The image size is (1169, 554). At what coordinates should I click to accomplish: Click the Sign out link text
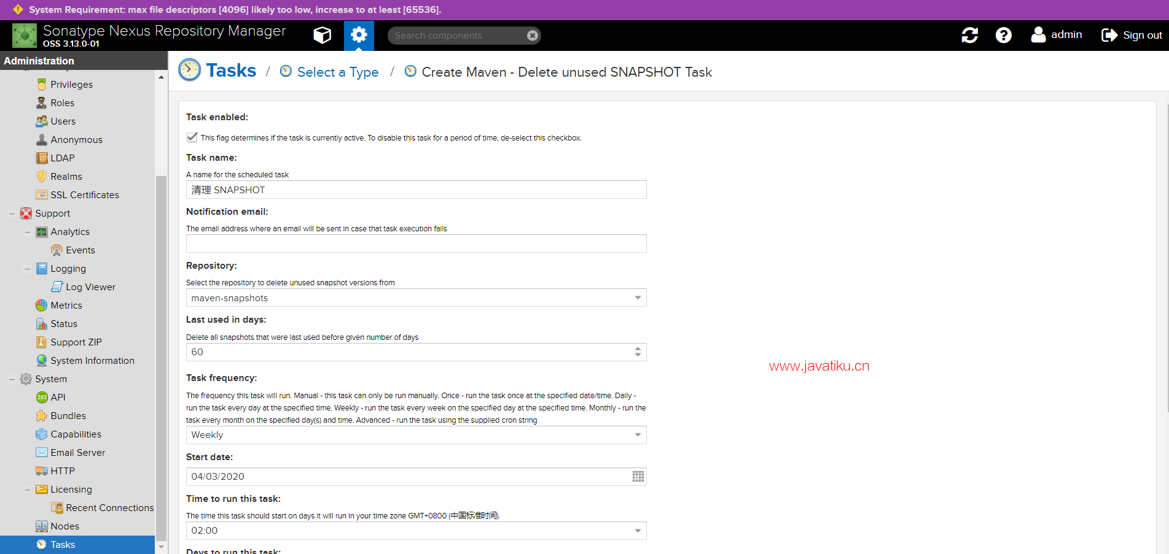[x=1143, y=35]
